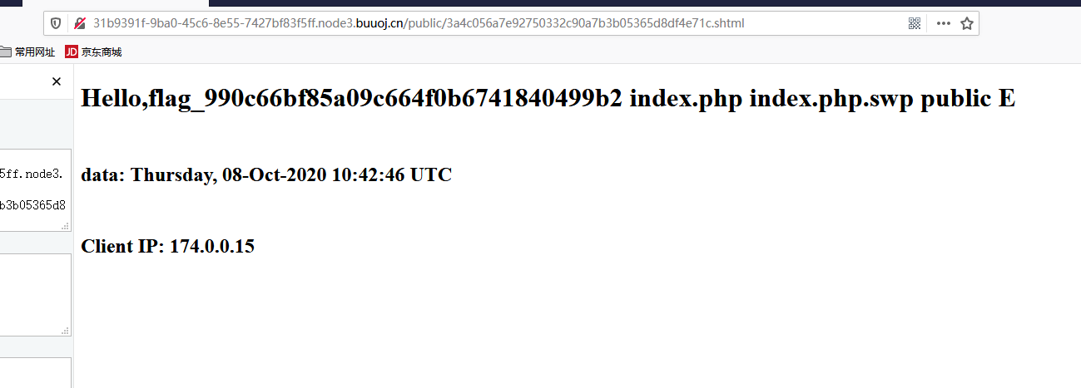This screenshot has width=1081, height=388.
Task: Click the insecure connection lock icon
Action: [x=80, y=23]
